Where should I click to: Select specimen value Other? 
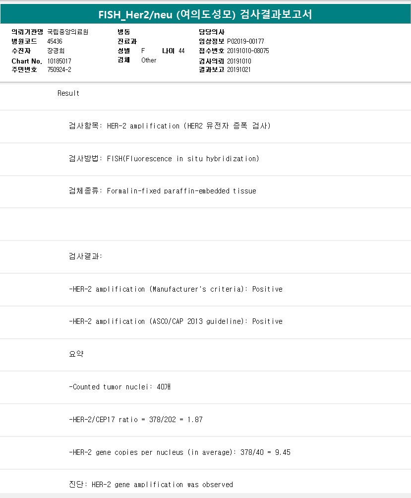pos(149,60)
